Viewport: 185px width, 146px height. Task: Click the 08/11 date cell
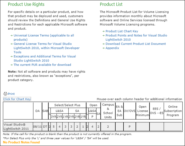[37, 126]
